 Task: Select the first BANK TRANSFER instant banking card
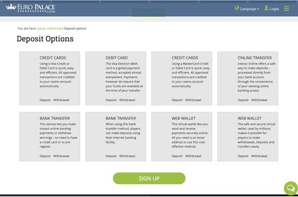click(x=50, y=137)
